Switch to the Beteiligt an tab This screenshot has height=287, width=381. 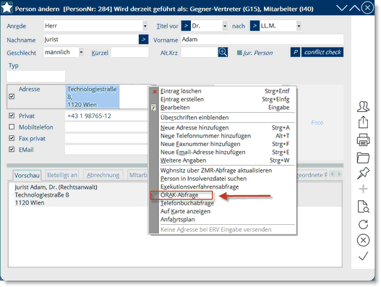(x=62, y=175)
